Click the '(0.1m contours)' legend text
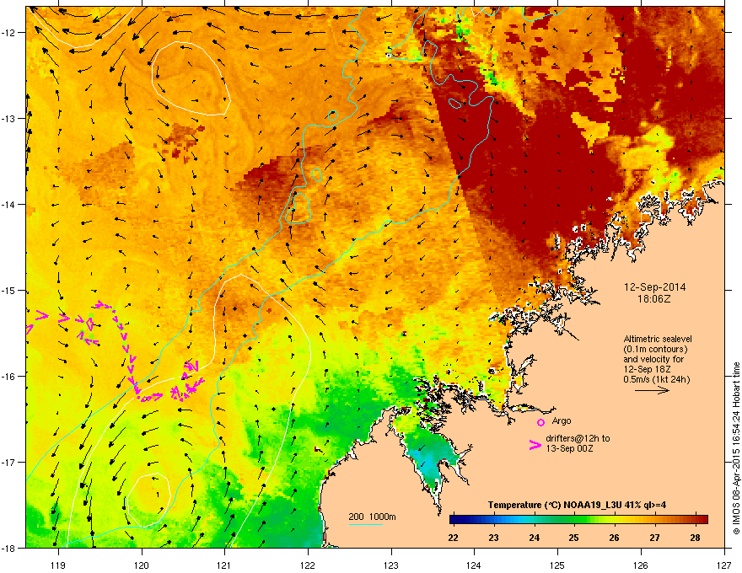The image size is (742, 573). coord(655,350)
